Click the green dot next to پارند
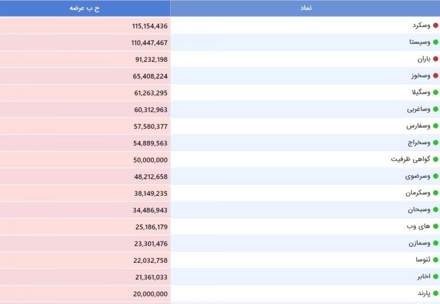This screenshot has height=304, width=440. pos(435,293)
